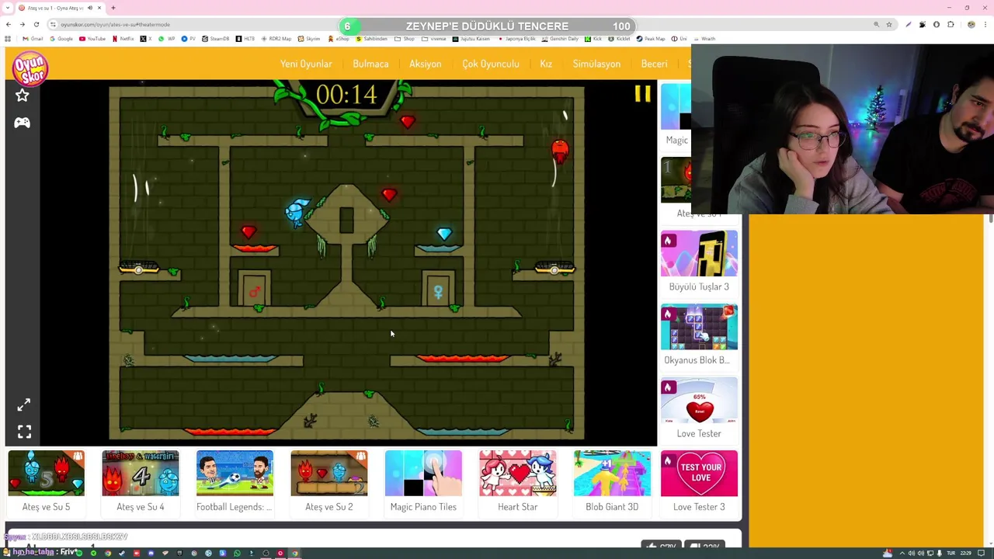Open the gamepad icon in left sidebar
The image size is (994, 559).
click(x=22, y=123)
